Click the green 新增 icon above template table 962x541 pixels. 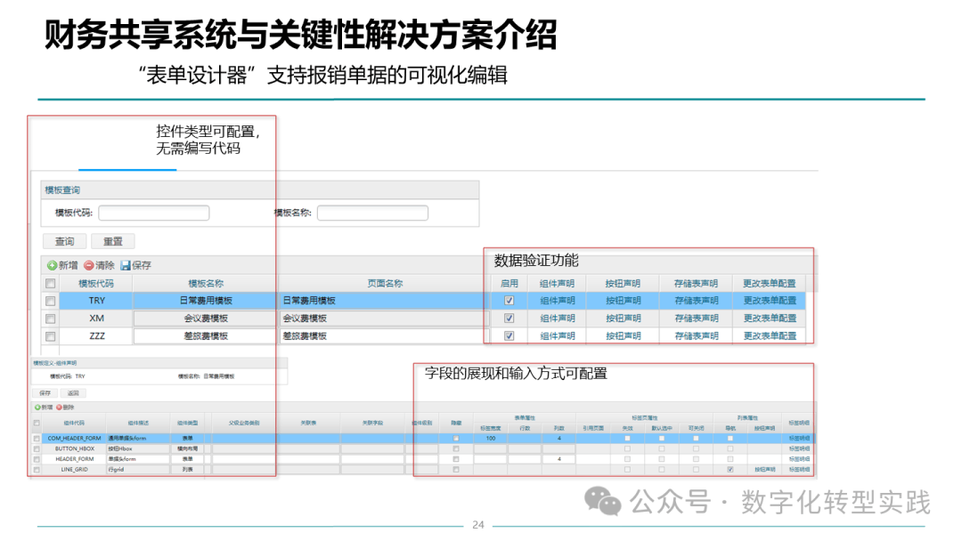pos(53,265)
